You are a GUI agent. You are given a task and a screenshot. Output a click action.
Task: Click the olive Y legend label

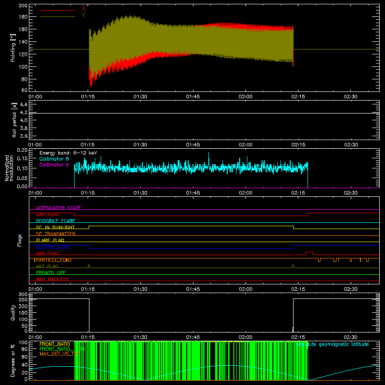(83, 15)
